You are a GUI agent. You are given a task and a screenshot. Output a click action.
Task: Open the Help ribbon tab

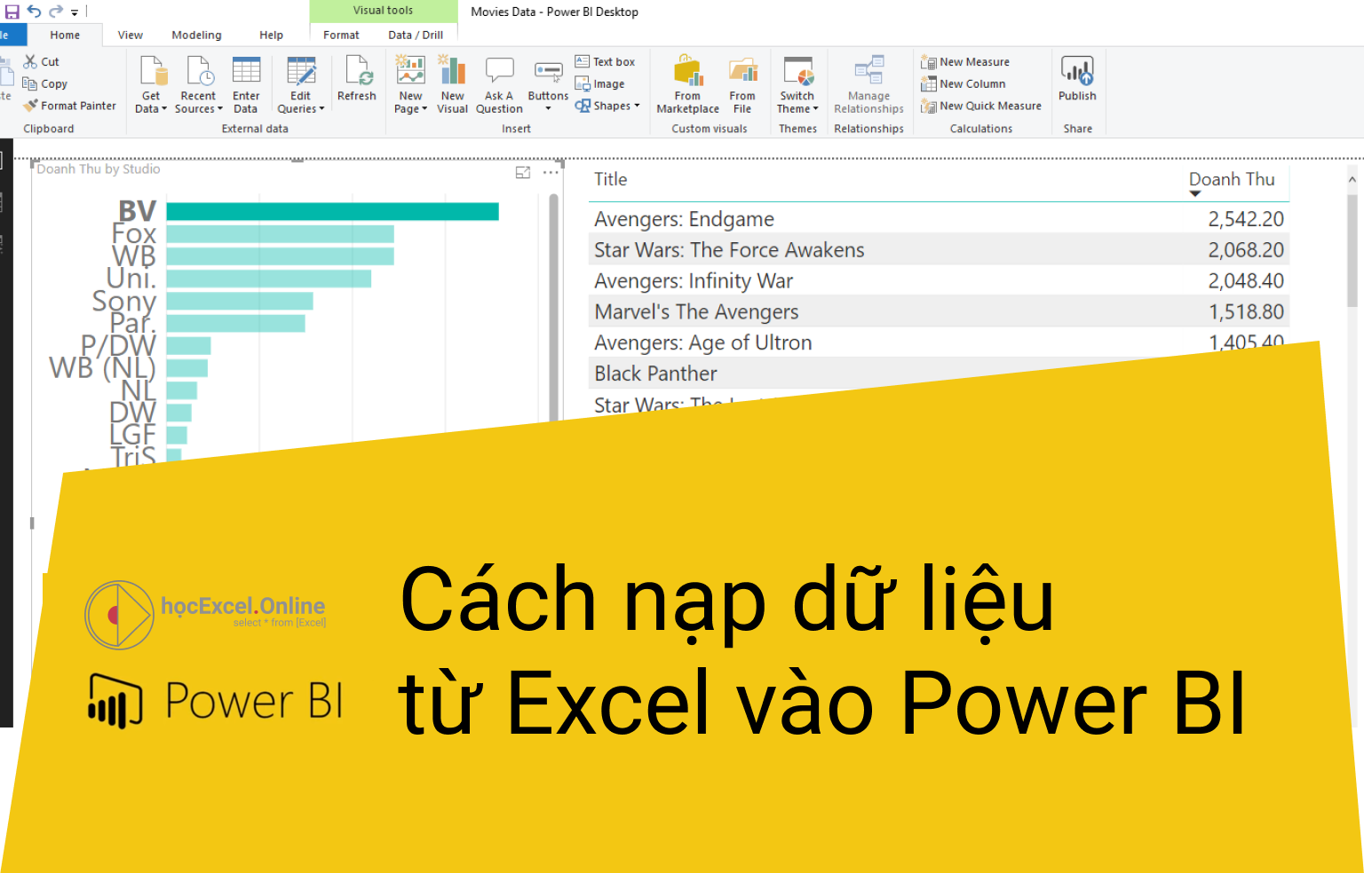[271, 35]
